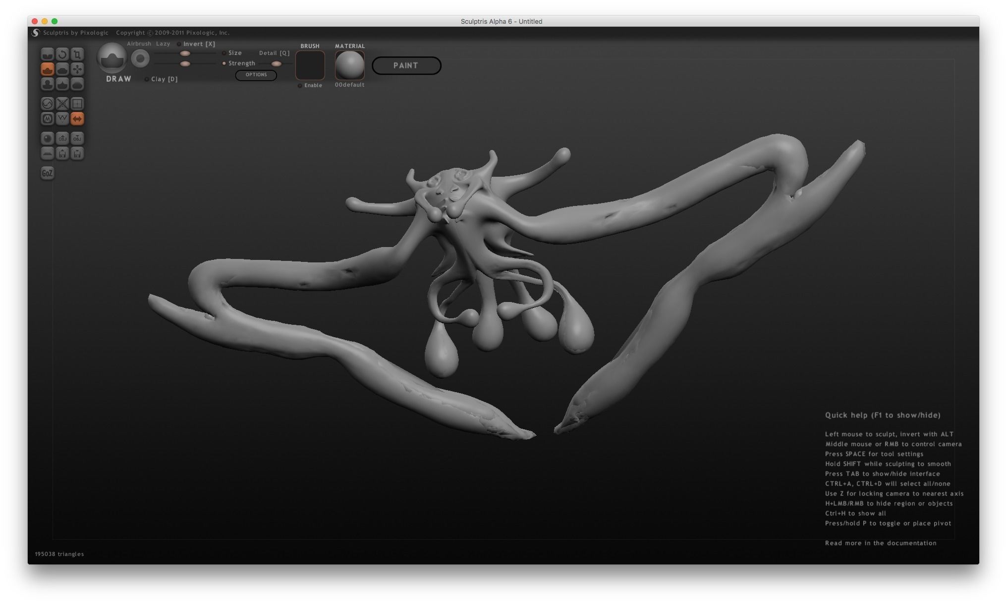Click 'Ctrl+H to show all' help line
Image resolution: width=1007 pixels, height=604 pixels.
(855, 513)
